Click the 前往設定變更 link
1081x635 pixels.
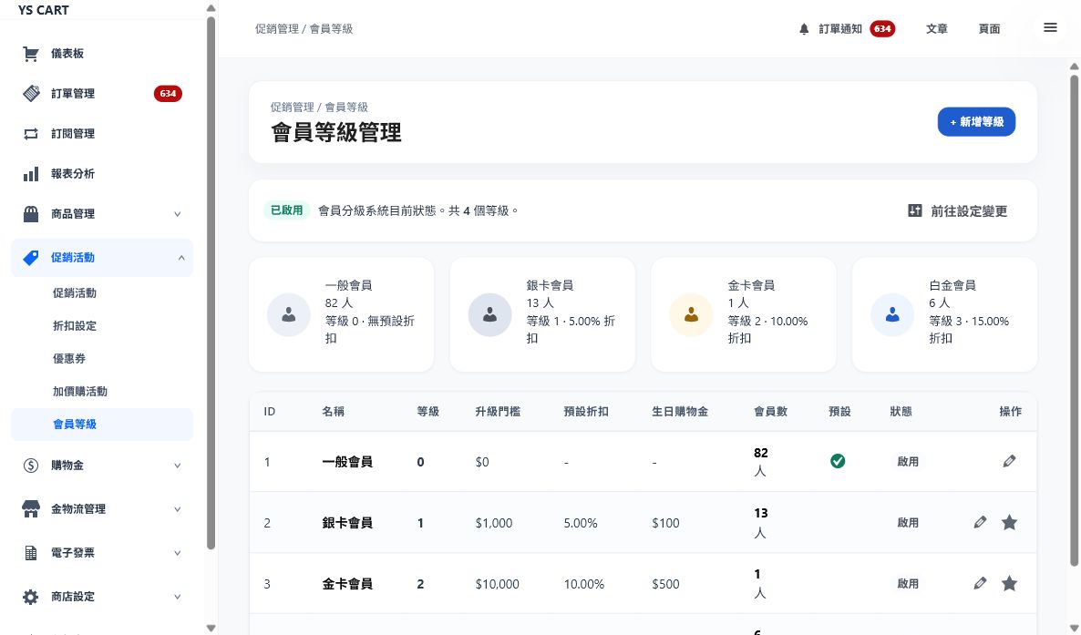coord(969,211)
